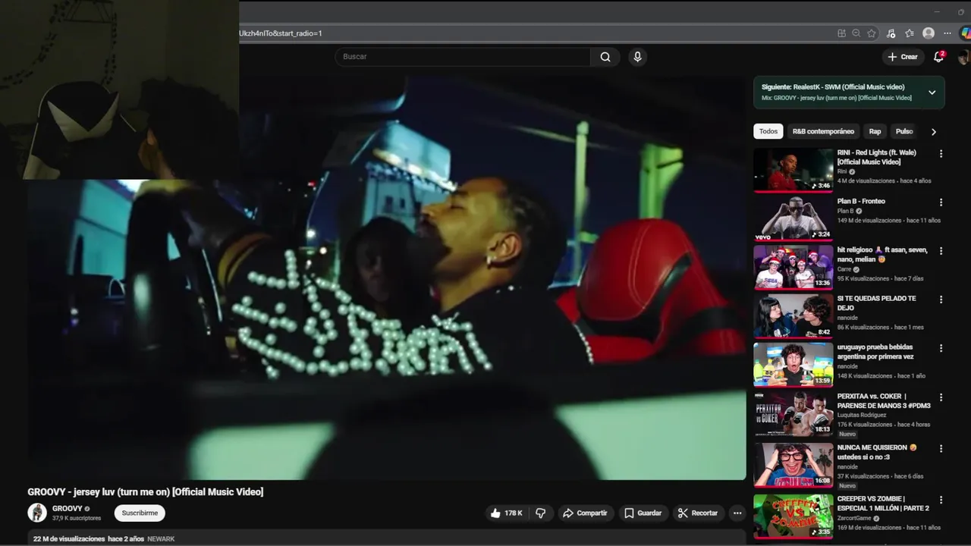The height and width of the screenshot is (546, 971).
Task: Click the Plan B - Fronteo title
Action: 861,202
